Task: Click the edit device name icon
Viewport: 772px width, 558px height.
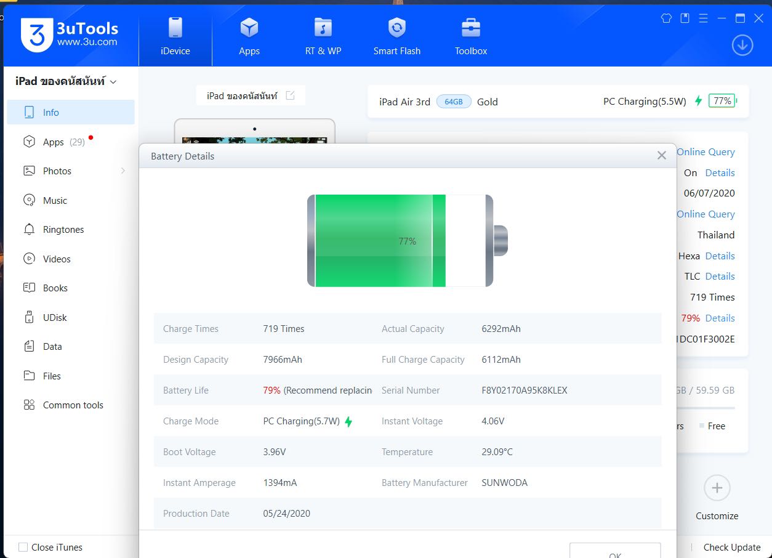Action: [x=291, y=95]
